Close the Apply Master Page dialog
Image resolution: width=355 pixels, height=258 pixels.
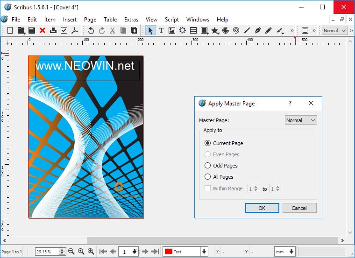(x=311, y=103)
